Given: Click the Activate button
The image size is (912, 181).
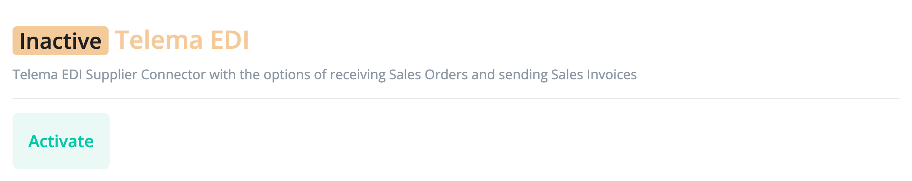Looking at the screenshot, I should pos(61,141).
